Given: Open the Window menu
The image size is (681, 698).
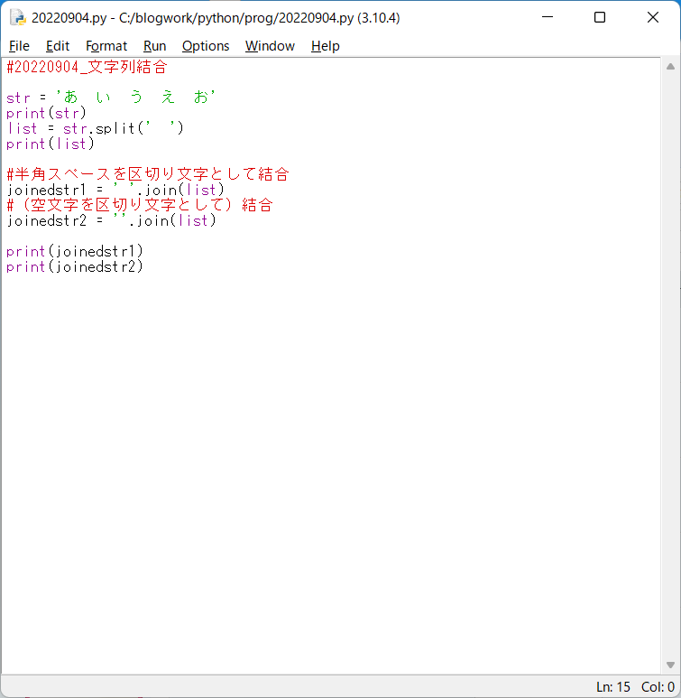Looking at the screenshot, I should click(270, 46).
